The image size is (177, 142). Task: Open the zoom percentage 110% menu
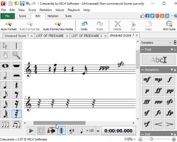click(x=130, y=139)
